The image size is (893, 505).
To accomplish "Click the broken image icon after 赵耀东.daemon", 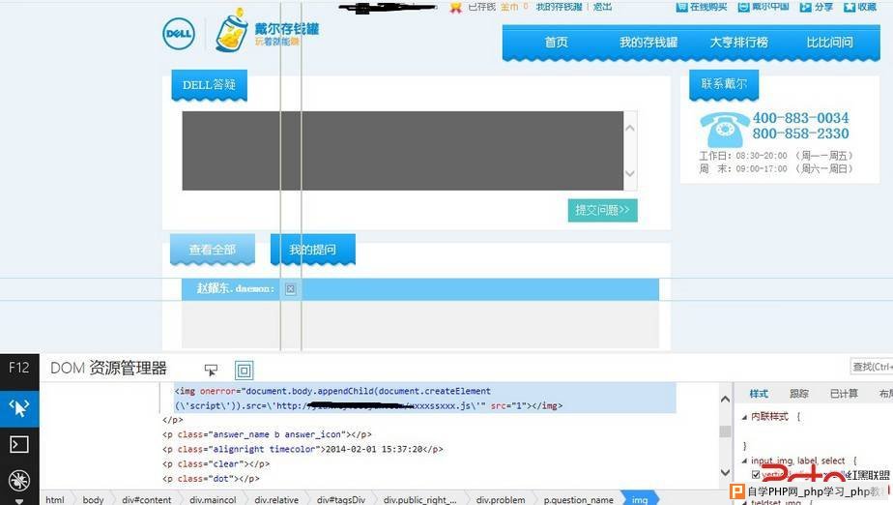I will [x=291, y=289].
